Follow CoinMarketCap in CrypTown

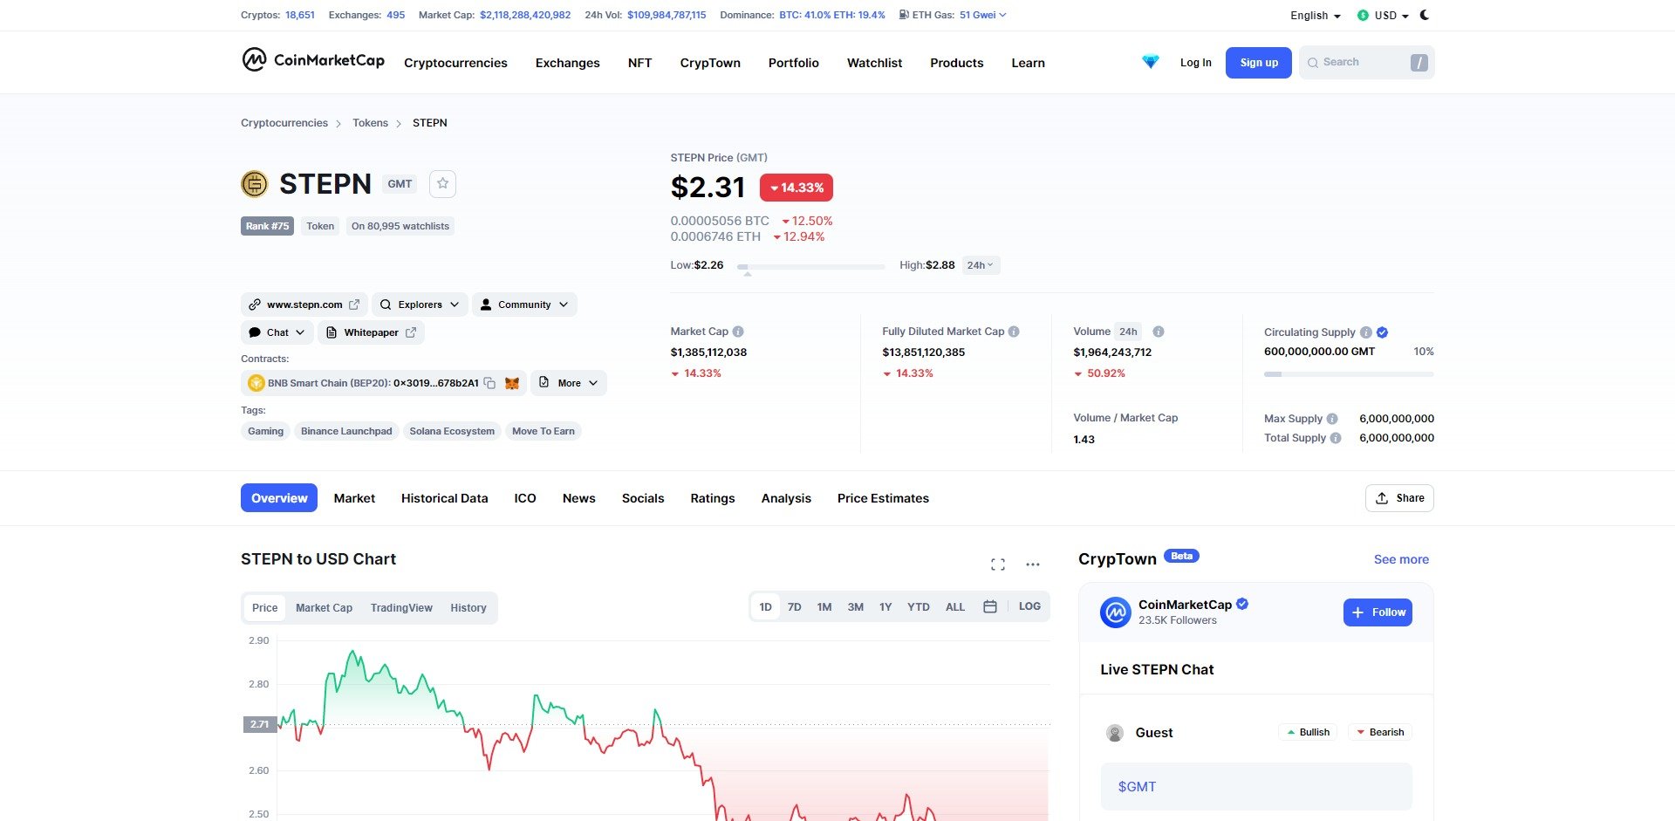tap(1378, 612)
